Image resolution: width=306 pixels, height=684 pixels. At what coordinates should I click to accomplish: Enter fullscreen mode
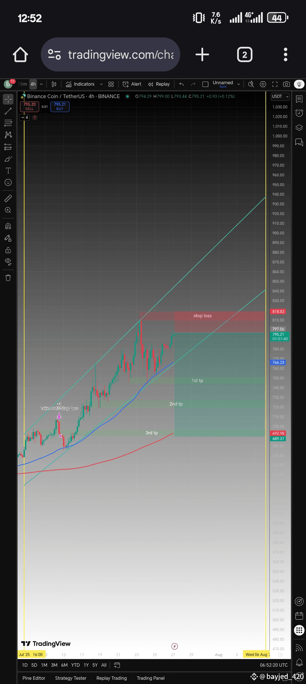click(x=275, y=84)
